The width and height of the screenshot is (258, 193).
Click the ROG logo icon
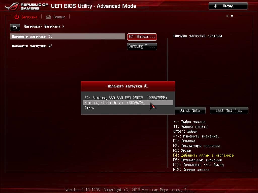click(12, 6)
